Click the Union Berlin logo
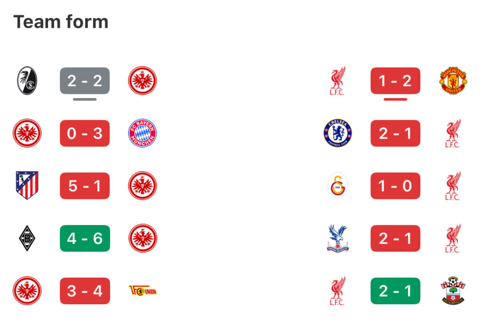This screenshot has width=482, height=324. pyautogui.click(x=143, y=291)
